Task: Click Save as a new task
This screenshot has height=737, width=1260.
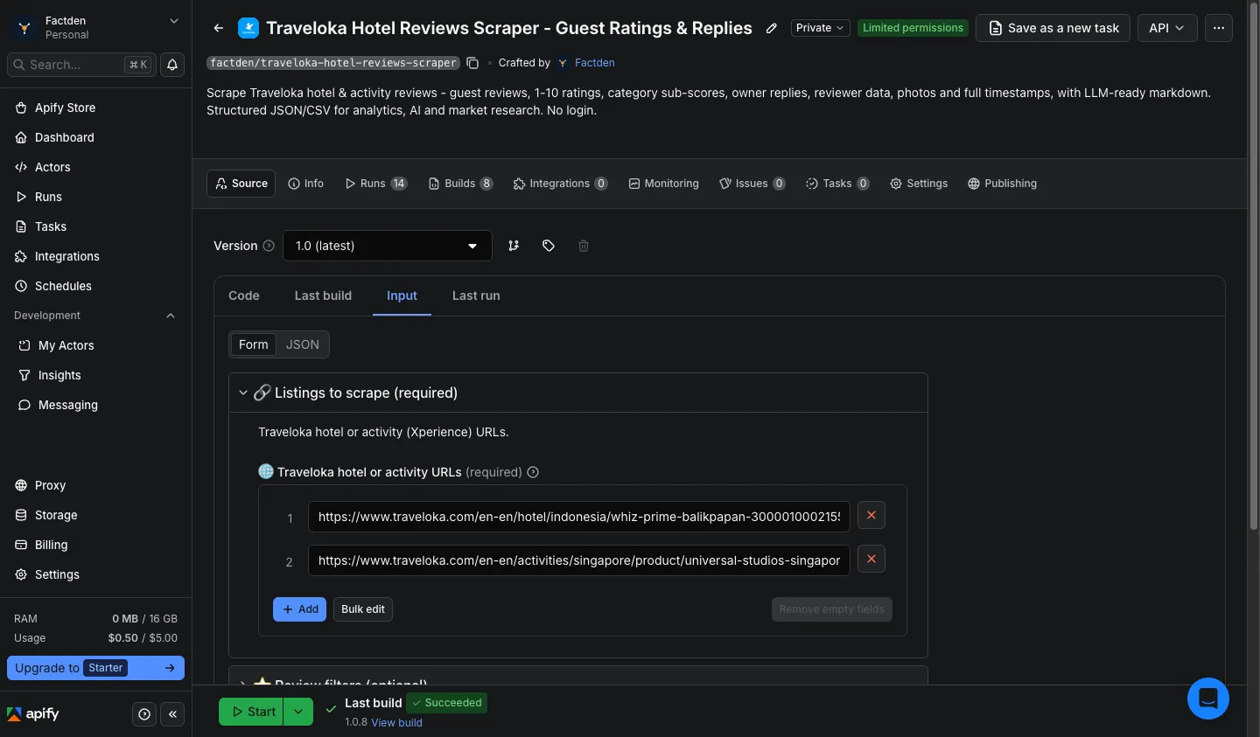Action: (1053, 28)
